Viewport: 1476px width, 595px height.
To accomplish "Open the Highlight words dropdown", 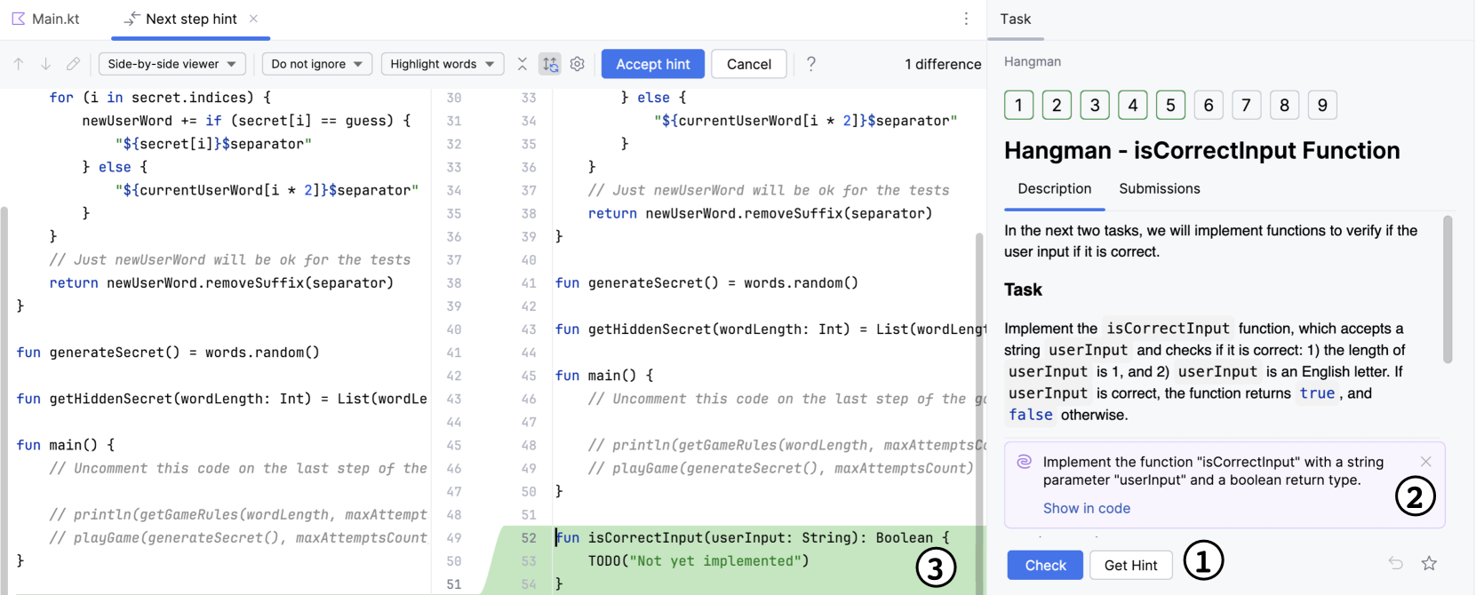I will (x=442, y=64).
